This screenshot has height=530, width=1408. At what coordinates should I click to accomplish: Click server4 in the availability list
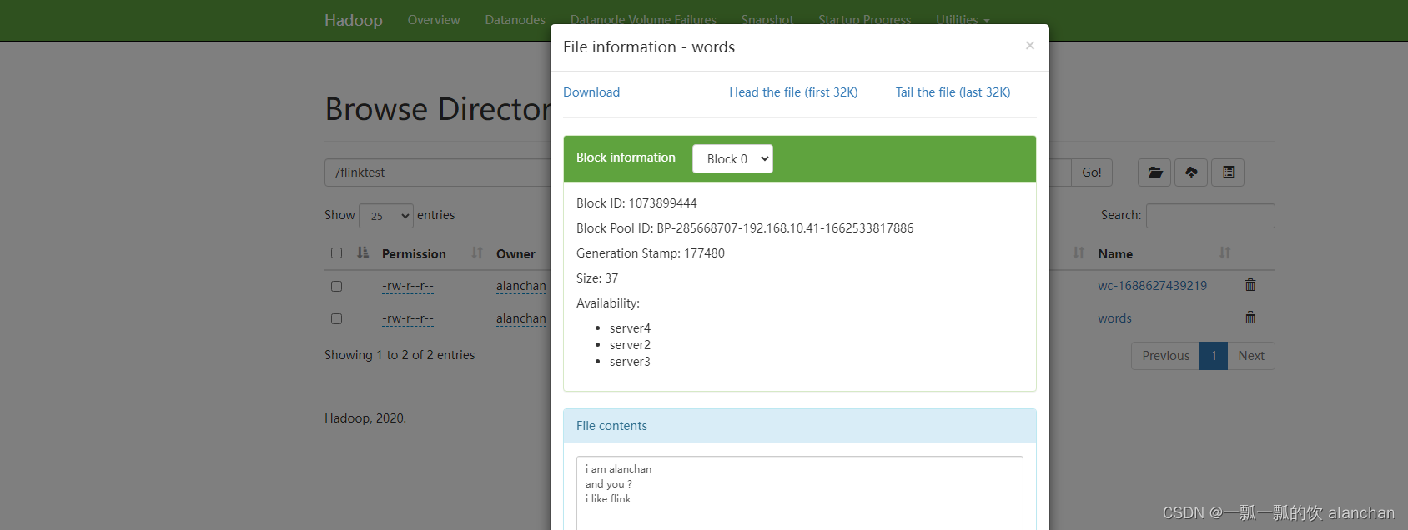630,328
